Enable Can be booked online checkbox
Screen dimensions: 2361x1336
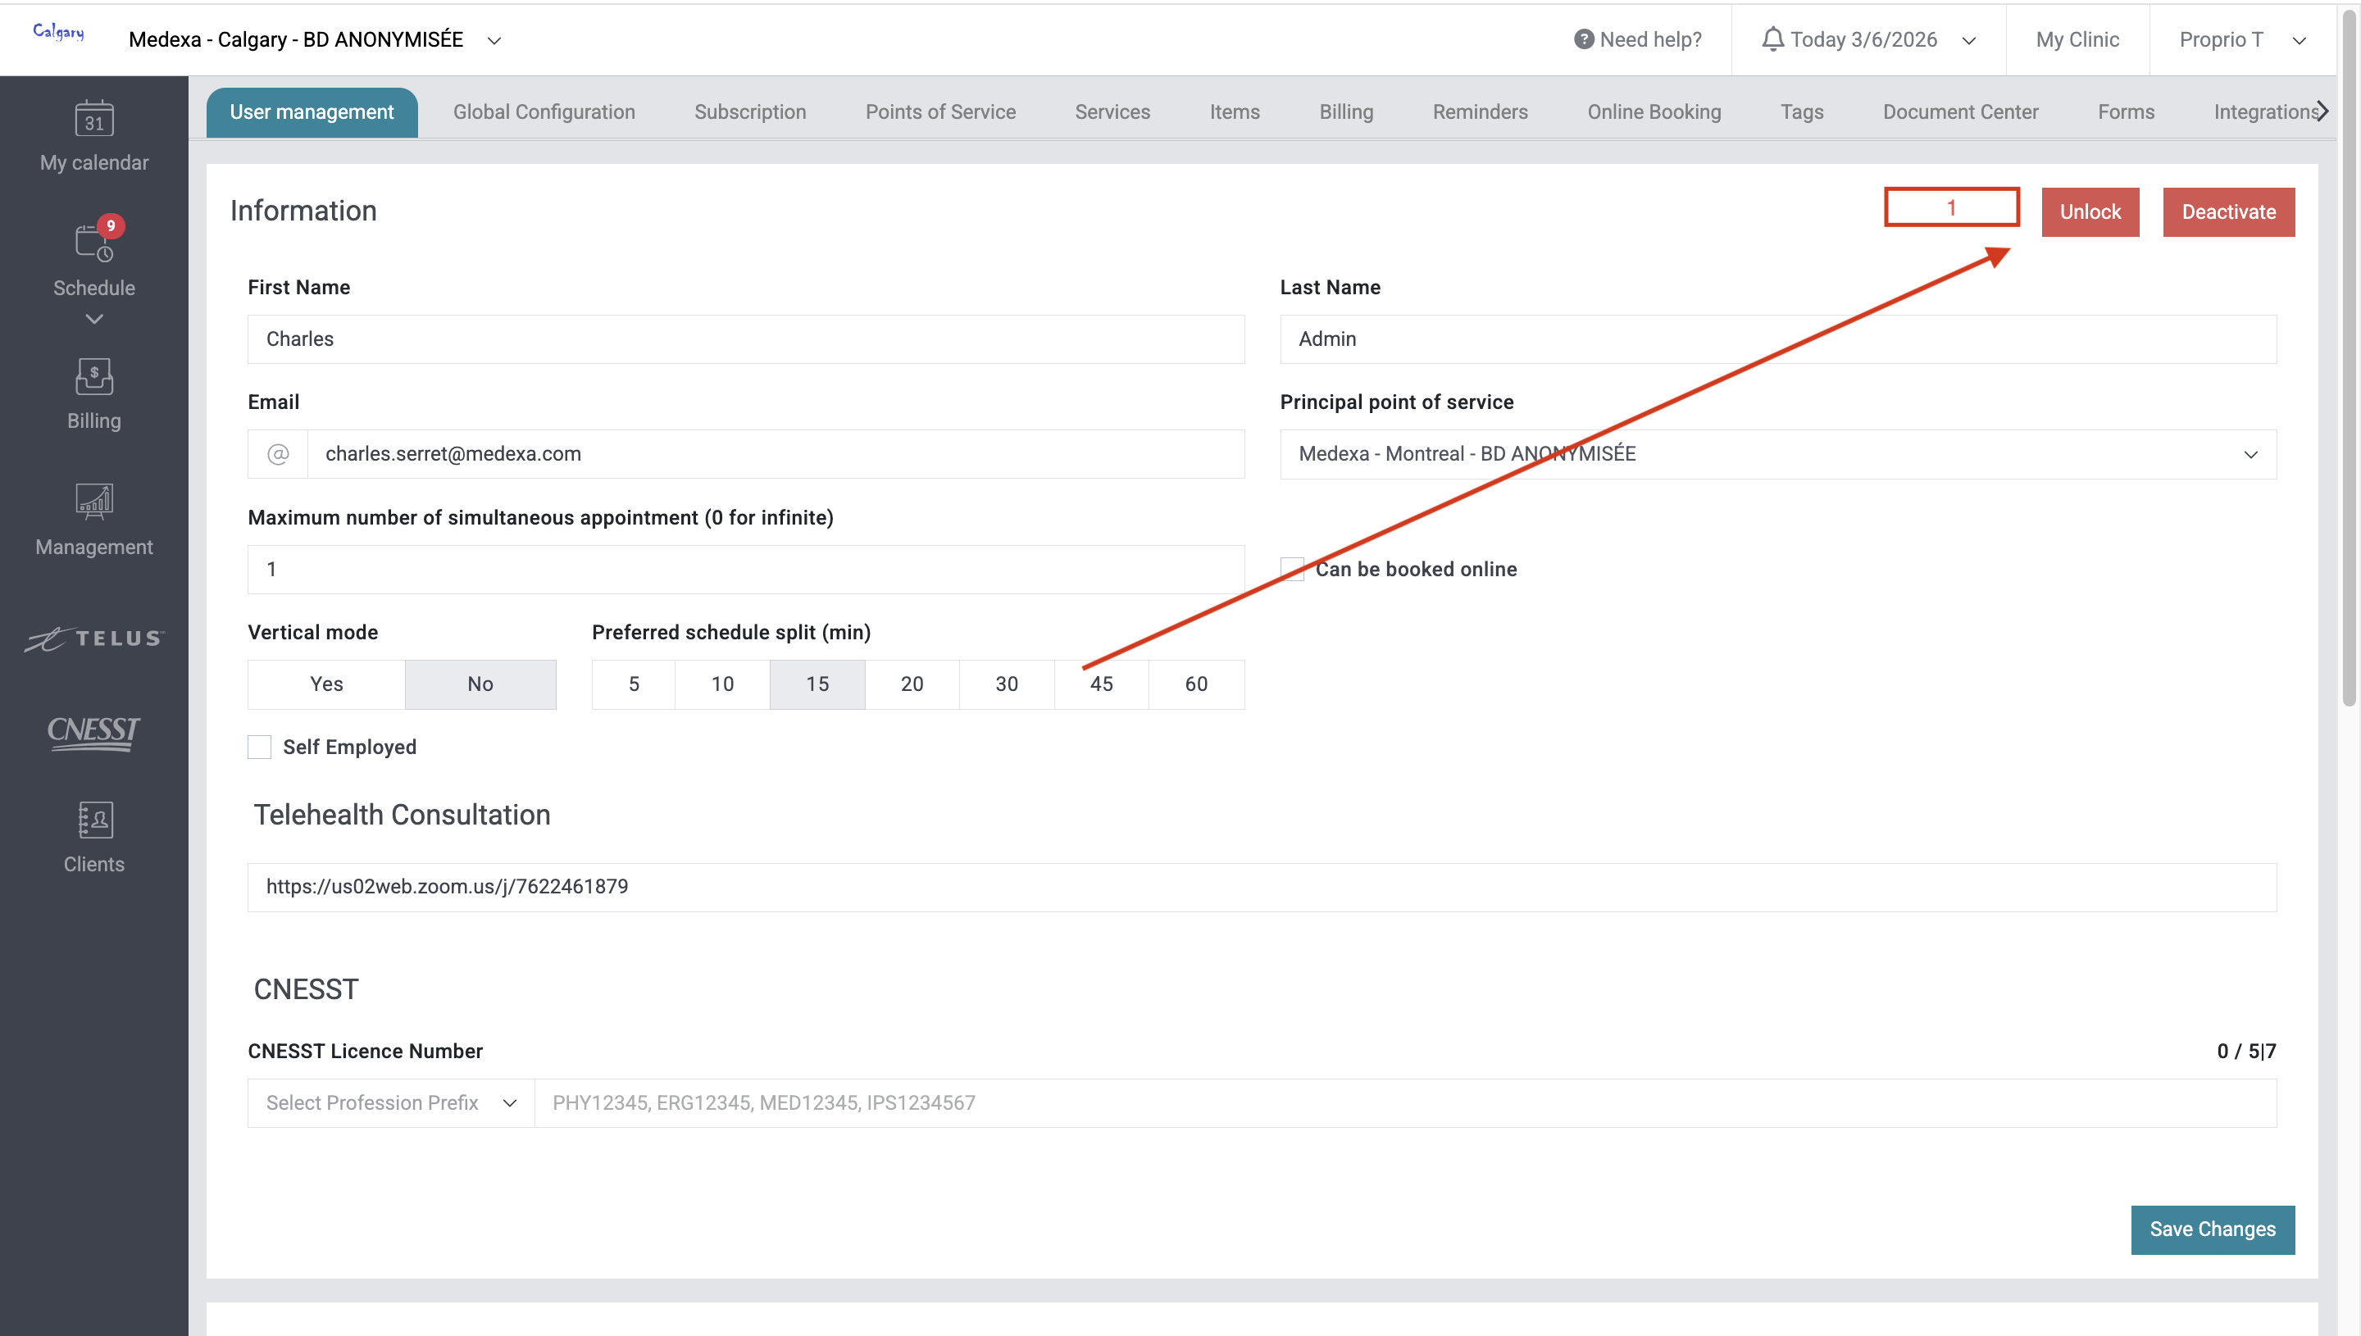point(1292,569)
